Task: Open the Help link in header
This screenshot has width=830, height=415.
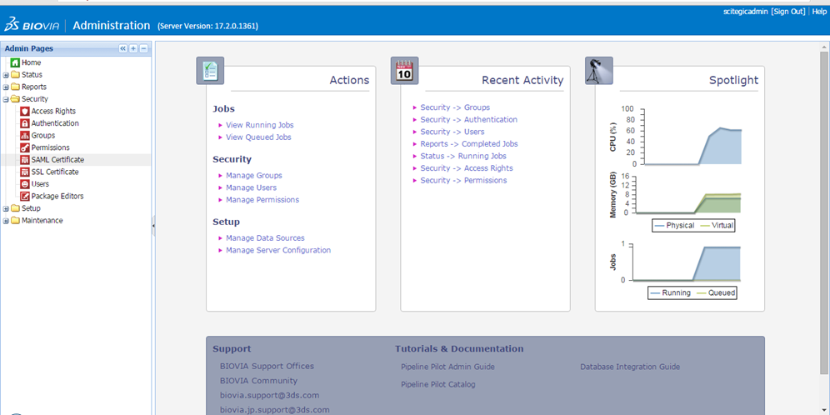Action: click(819, 11)
